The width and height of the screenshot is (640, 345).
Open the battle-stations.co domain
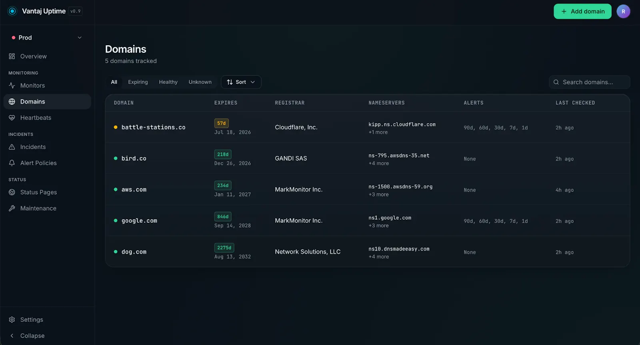(x=154, y=127)
